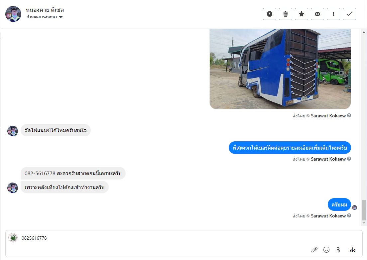367x260 pixels.
Task: Open หนองคาย ดีเซล profile name
Action: click(45, 10)
